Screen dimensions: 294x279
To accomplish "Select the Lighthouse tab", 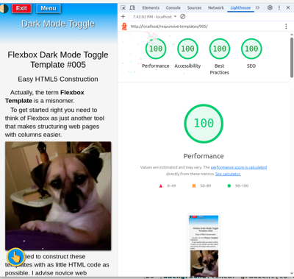I will (x=240, y=8).
